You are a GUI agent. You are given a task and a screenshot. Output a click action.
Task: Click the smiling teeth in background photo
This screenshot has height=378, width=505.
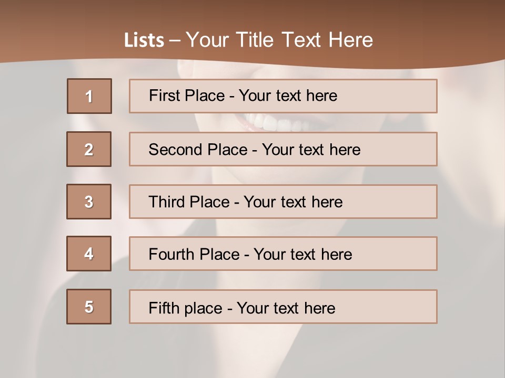tap(274, 123)
